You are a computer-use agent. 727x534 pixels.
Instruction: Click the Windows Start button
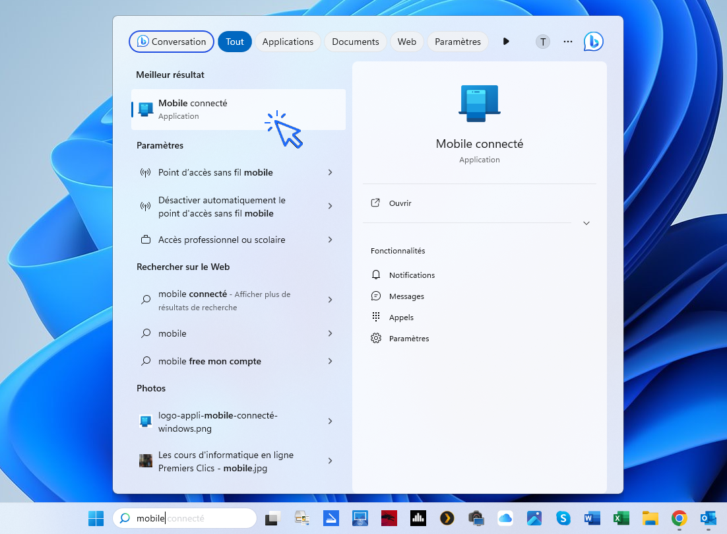[96, 518]
